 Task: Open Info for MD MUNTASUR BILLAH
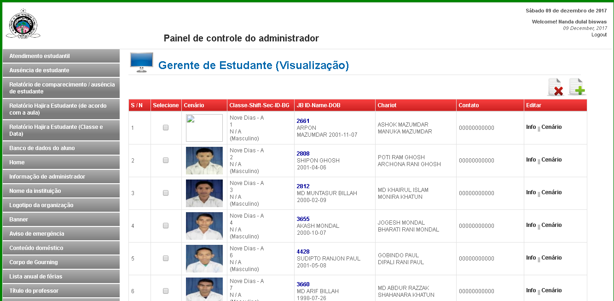pos(531,192)
